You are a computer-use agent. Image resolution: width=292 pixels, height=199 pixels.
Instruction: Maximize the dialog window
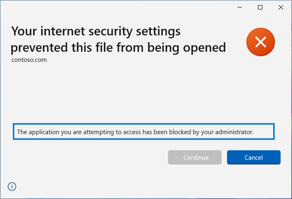click(260, 7)
